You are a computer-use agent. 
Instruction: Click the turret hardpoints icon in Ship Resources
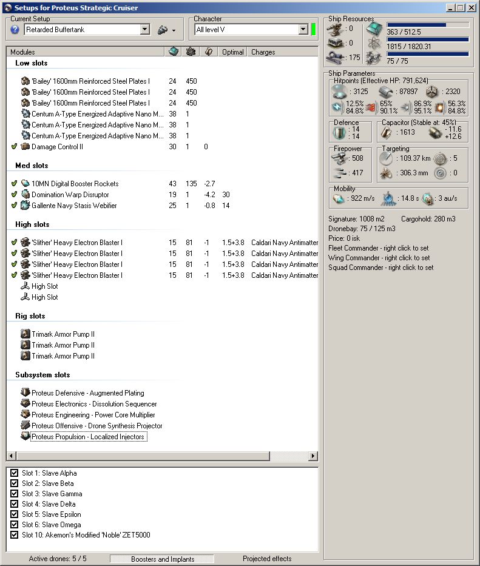tap(335, 29)
